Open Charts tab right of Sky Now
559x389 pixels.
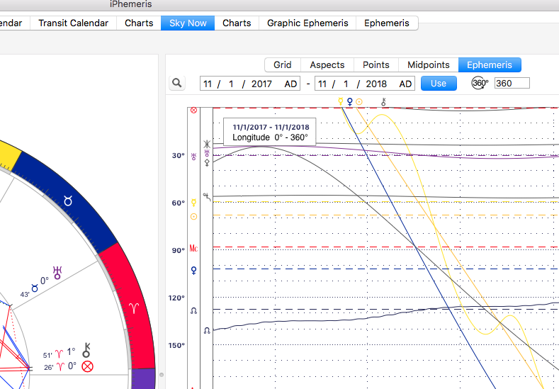(237, 23)
